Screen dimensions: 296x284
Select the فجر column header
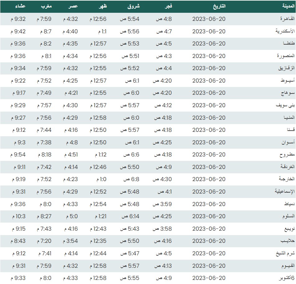[168, 6]
